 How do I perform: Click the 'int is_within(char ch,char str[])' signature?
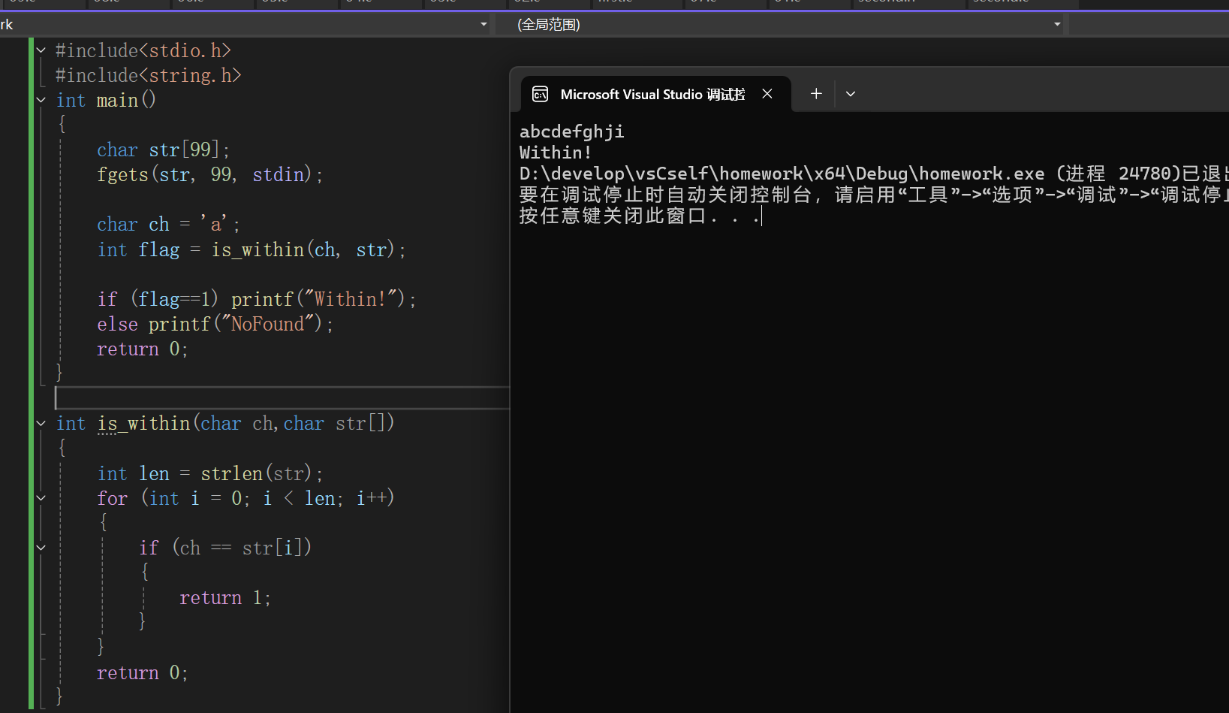225,424
